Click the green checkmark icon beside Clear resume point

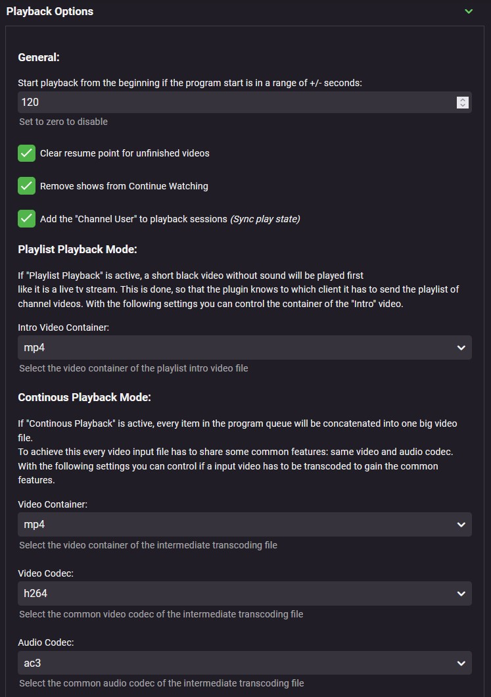click(x=26, y=153)
